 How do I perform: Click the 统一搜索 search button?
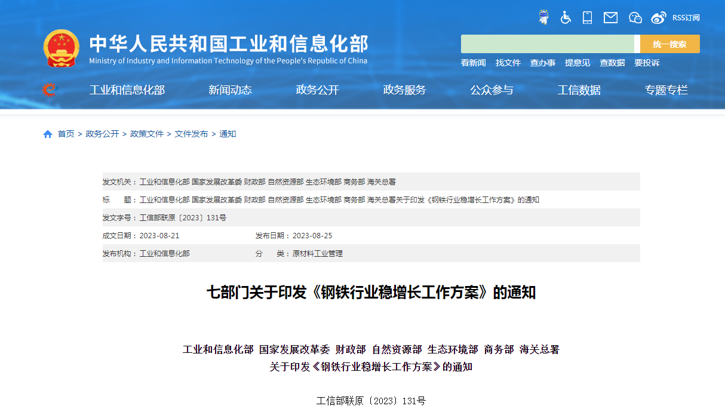(669, 44)
